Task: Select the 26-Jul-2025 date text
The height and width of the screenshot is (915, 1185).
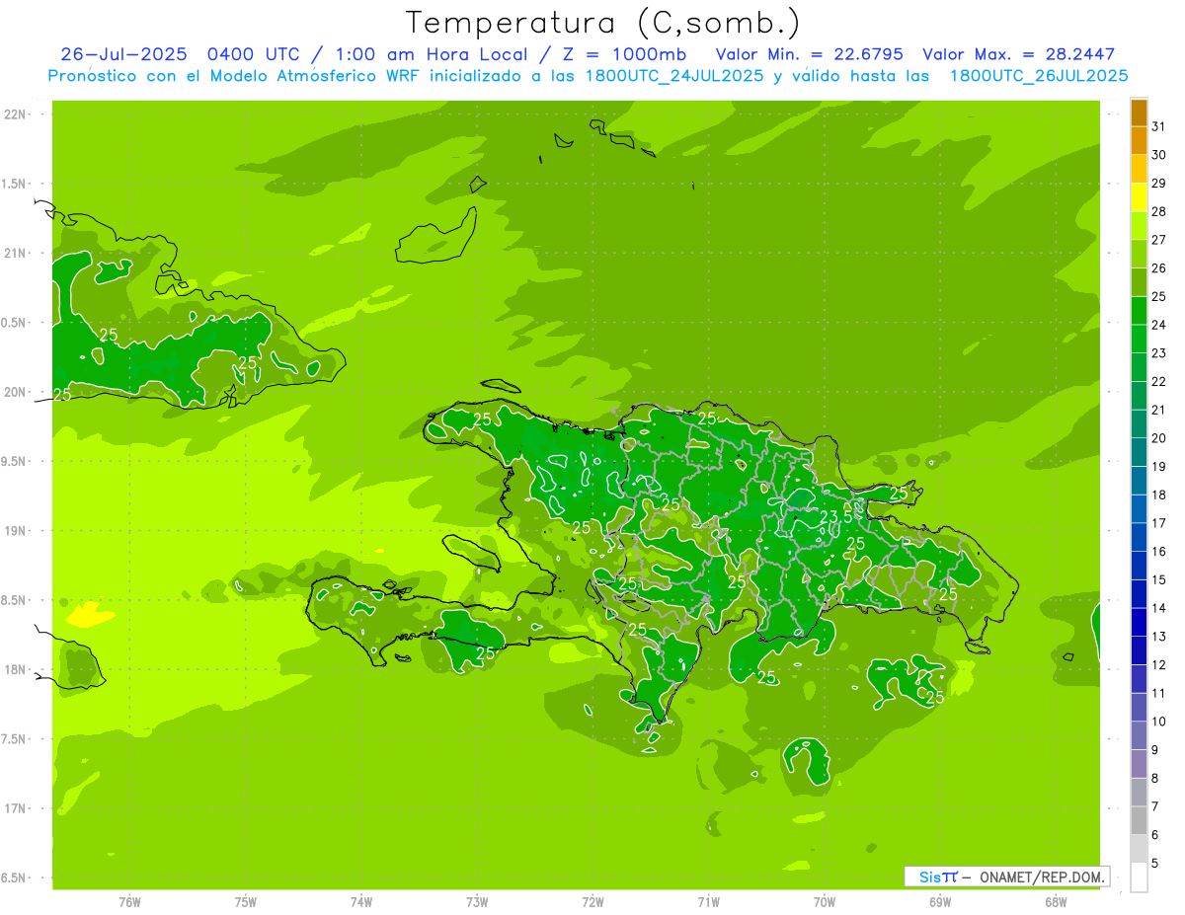Action: click(123, 54)
